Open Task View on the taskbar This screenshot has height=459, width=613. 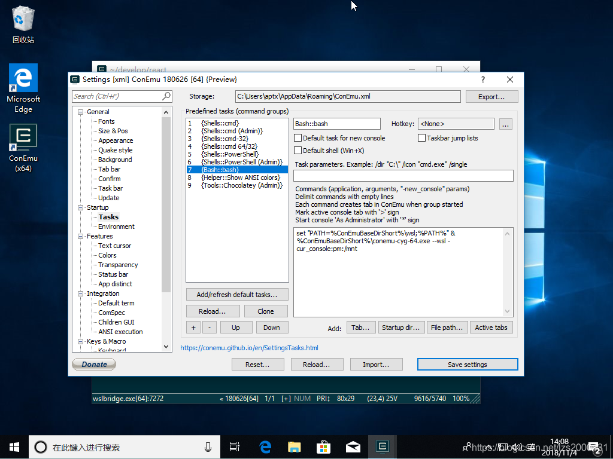coord(235,447)
